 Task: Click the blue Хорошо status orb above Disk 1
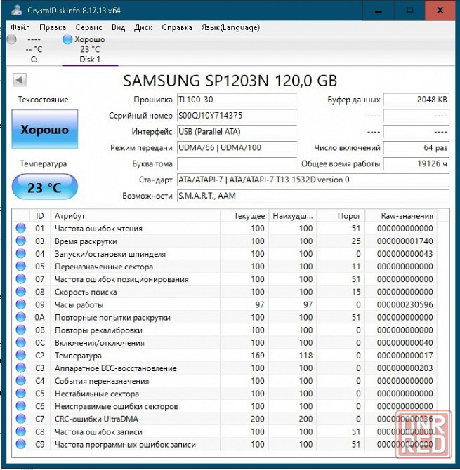pyautogui.click(x=67, y=39)
